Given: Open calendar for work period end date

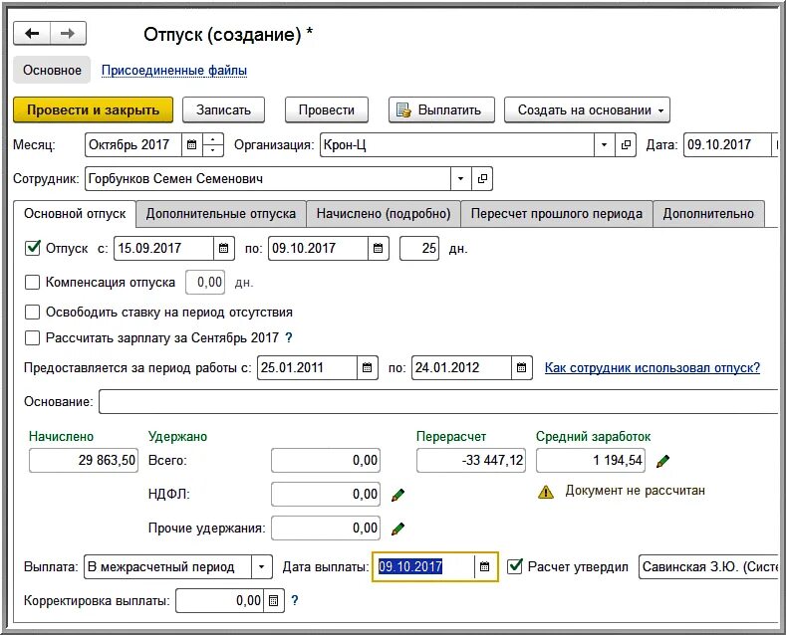Looking at the screenshot, I should click(521, 368).
